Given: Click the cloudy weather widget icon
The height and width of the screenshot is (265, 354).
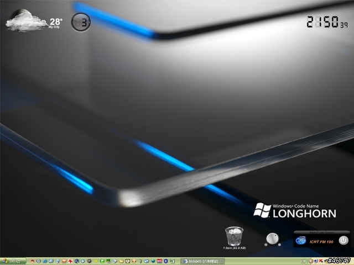Looking at the screenshot, I should [25, 20].
